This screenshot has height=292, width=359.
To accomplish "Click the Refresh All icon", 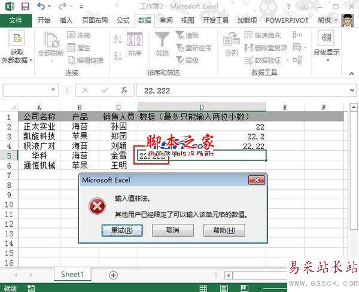I will 51,40.
